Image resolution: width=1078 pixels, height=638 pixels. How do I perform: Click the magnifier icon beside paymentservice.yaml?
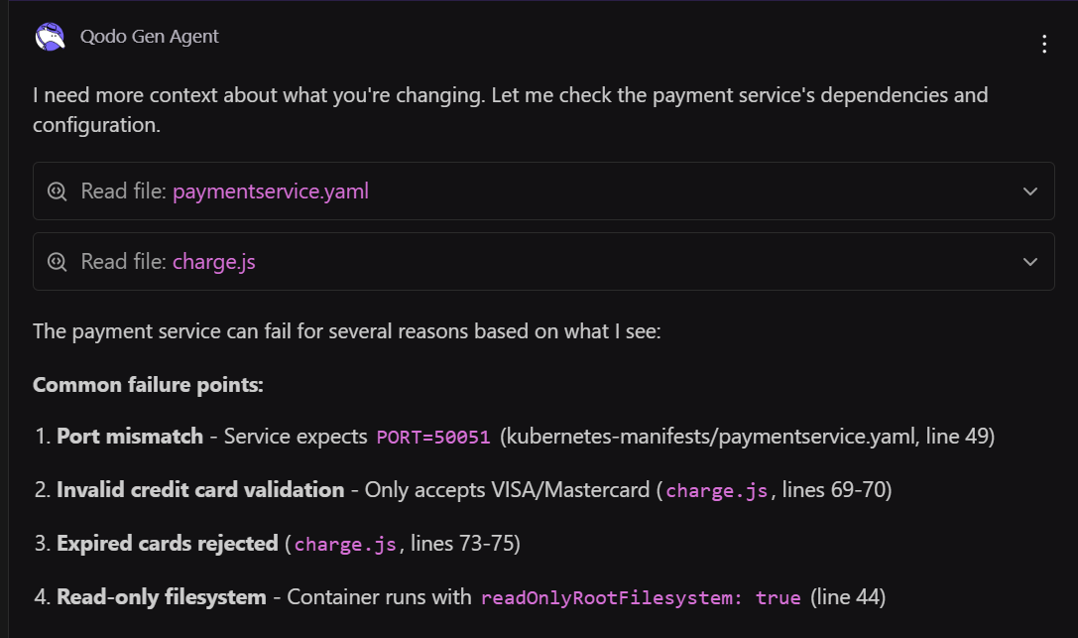57,191
